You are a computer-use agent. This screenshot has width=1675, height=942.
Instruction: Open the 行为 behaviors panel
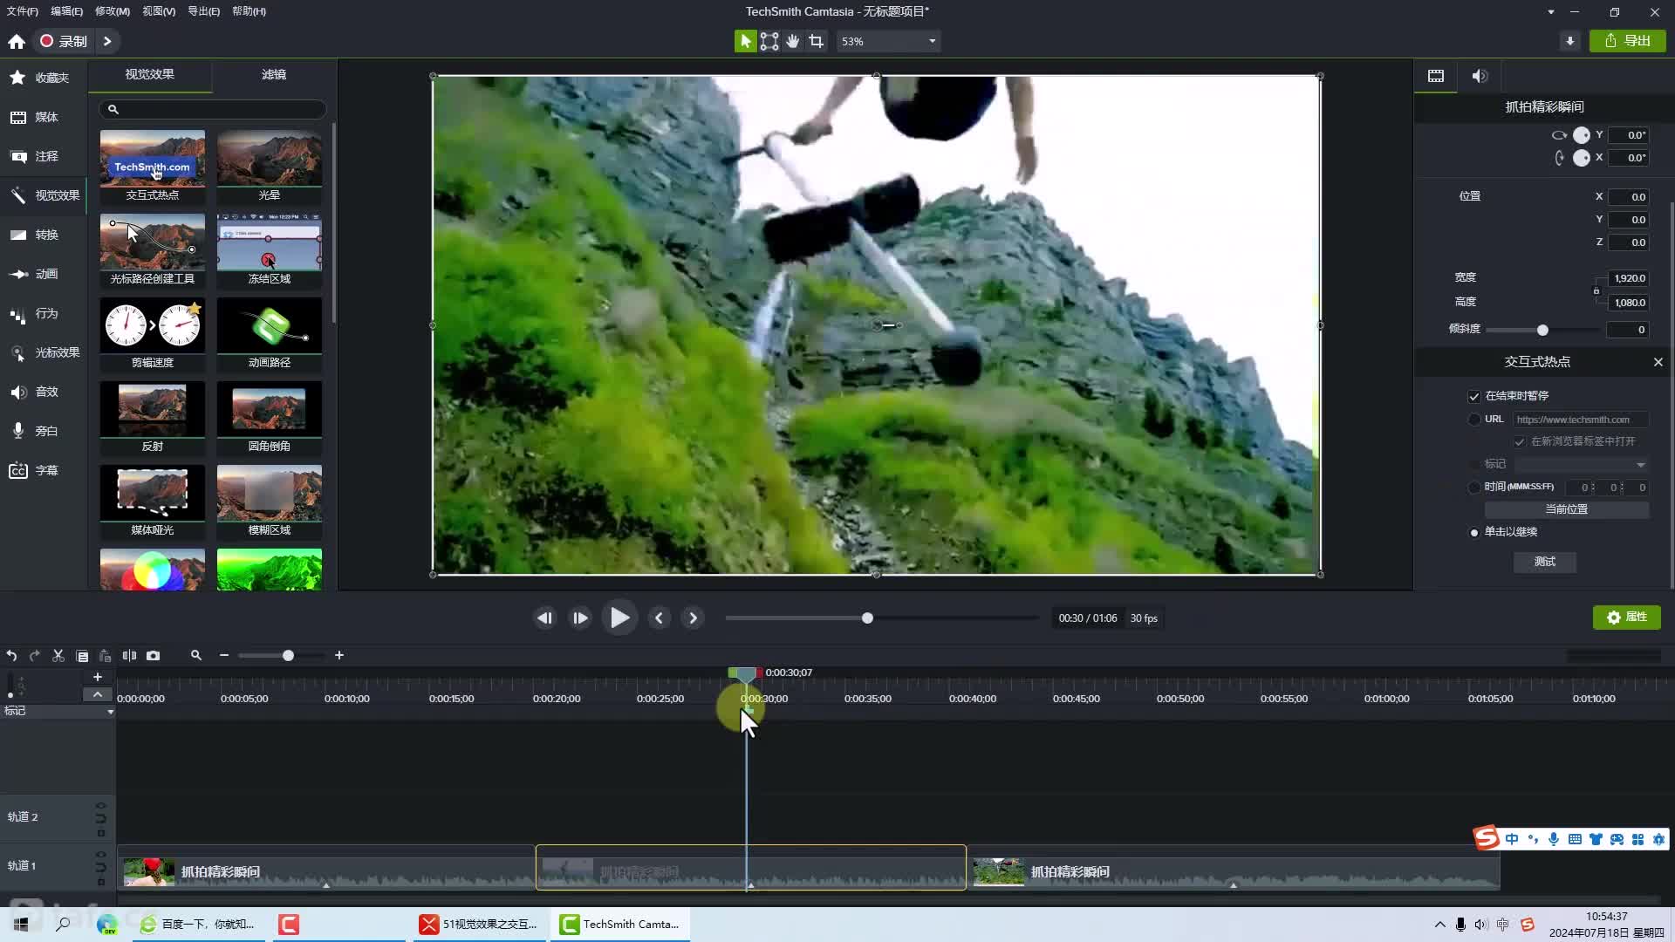pos(43,313)
